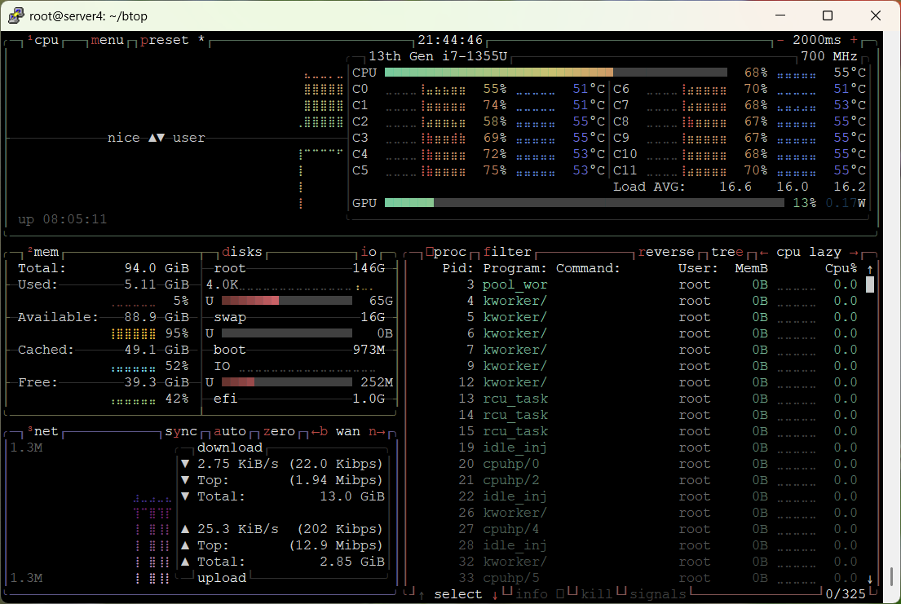Open the preset selector in the top bar
This screenshot has height=604, width=901.
click(x=165, y=40)
